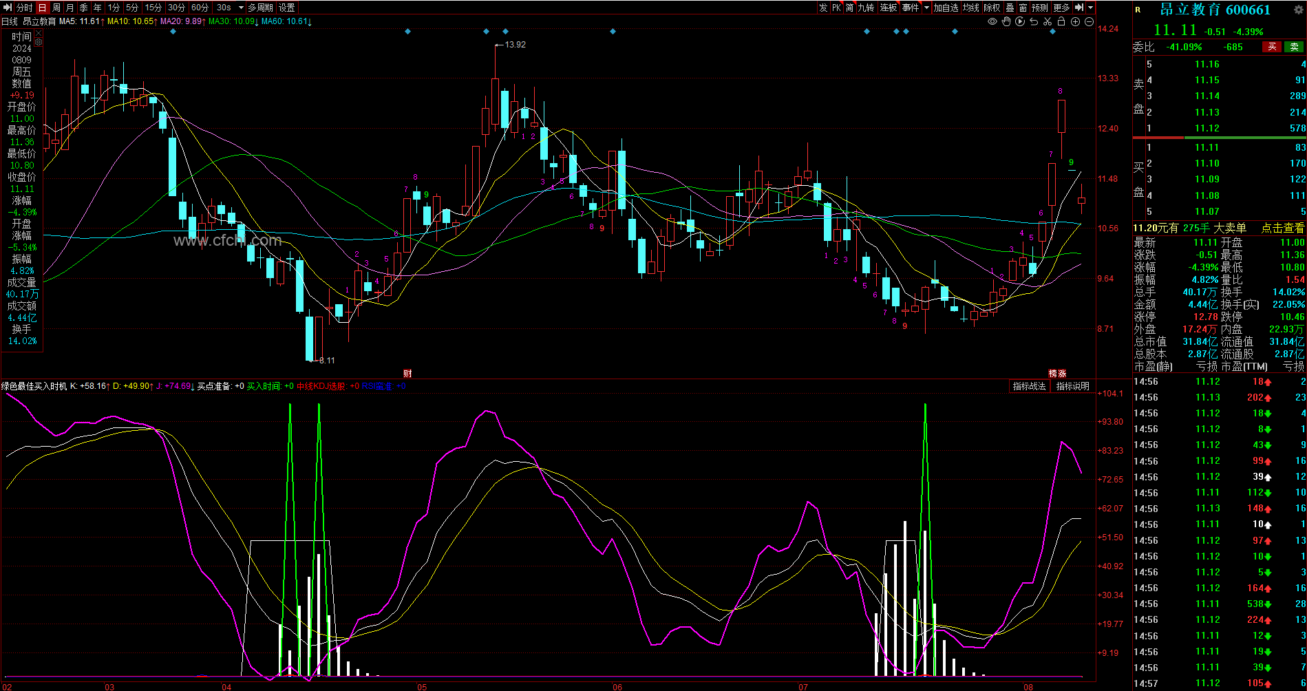Click the red 买 buy button
The height and width of the screenshot is (691, 1307).
tap(1272, 47)
